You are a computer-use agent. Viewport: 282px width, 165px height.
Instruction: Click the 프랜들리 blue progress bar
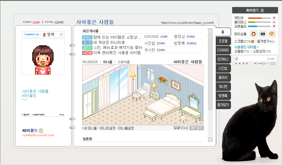click(259, 26)
